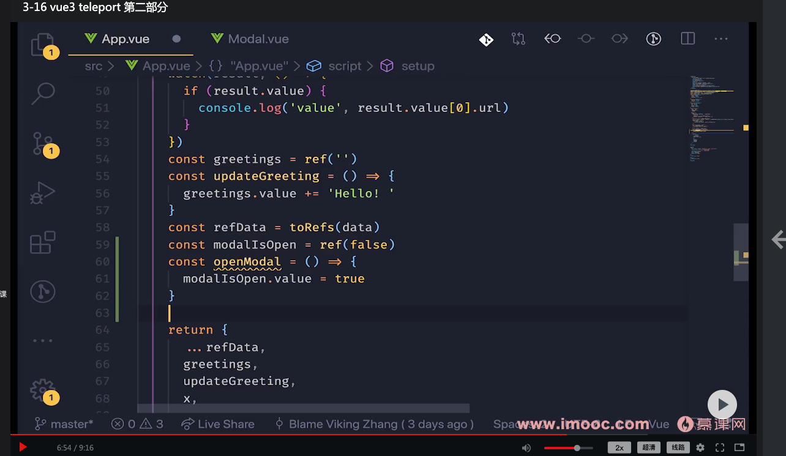Click the editor horizontal scrollbar
This screenshot has height=456, width=786.
tap(304, 408)
